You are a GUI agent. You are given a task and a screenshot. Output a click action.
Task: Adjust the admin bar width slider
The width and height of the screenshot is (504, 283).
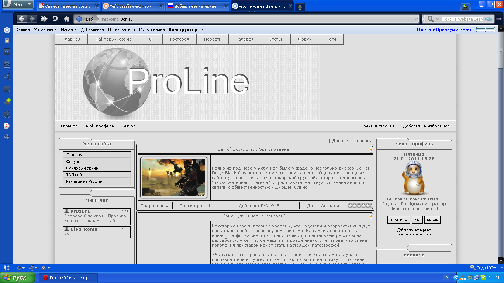[x=485, y=29]
